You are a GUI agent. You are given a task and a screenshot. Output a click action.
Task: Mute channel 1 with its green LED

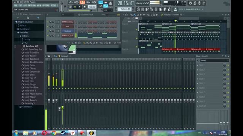pyautogui.click(x=48, y=22)
